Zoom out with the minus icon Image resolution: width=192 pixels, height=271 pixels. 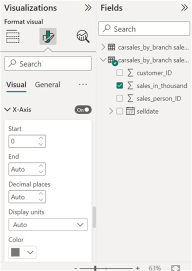click(x=75, y=268)
